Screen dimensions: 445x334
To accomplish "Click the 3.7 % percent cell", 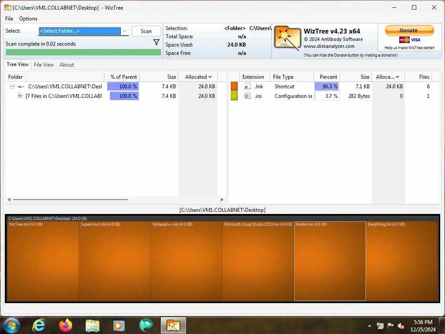I will [327, 96].
